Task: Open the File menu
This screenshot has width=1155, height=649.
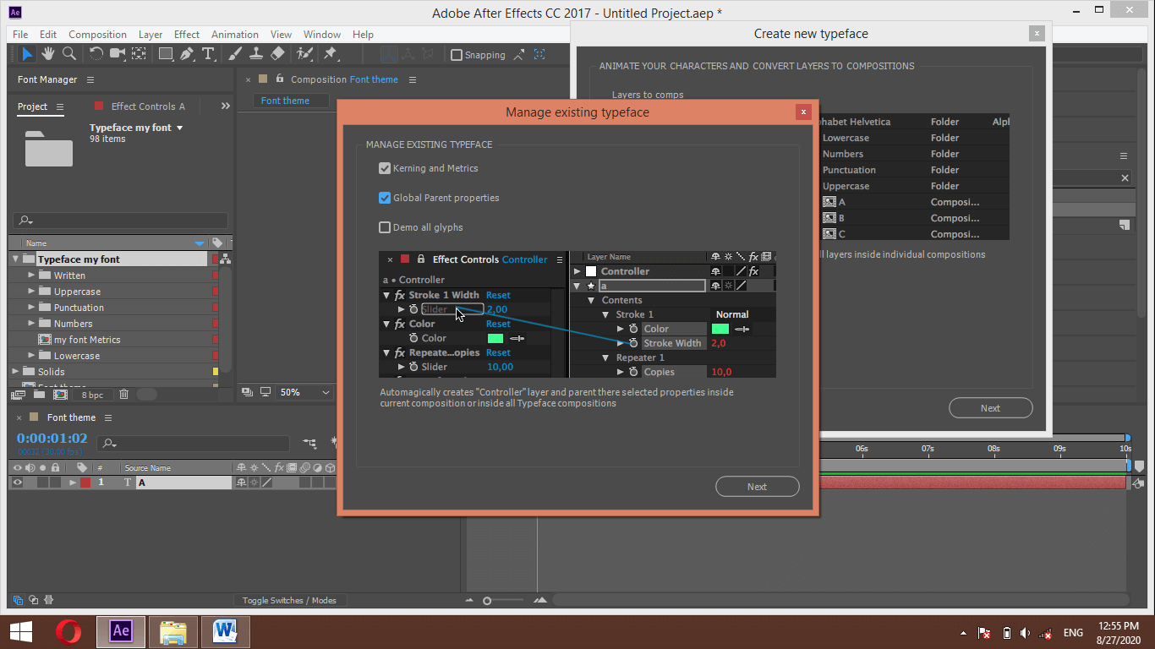Action: [20, 35]
